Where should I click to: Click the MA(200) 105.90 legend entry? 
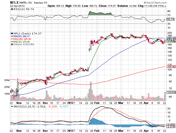coord(21,39)
